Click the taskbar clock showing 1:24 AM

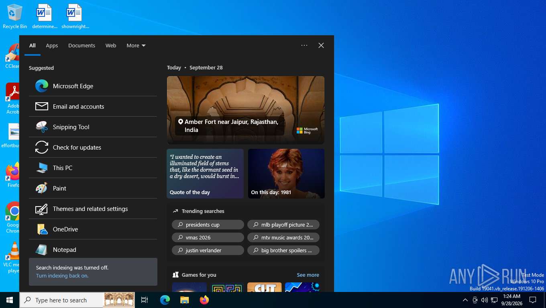tap(511, 300)
